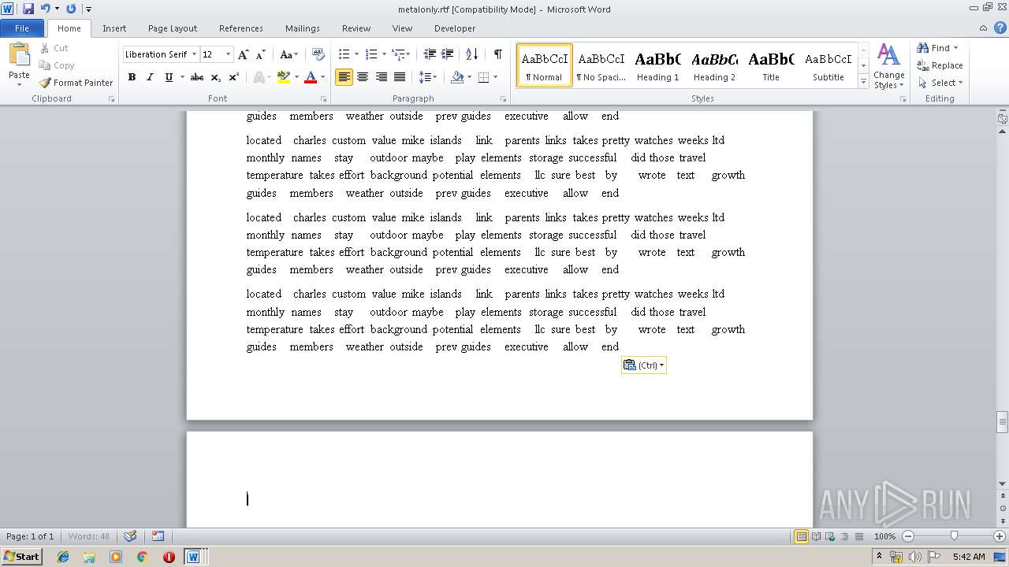Click the spelling proofing status icon
This screenshot has height=567, width=1009.
click(131, 536)
